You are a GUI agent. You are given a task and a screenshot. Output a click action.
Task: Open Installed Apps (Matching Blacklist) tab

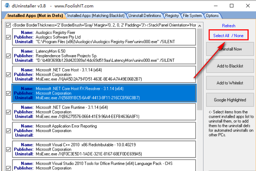[96, 15]
